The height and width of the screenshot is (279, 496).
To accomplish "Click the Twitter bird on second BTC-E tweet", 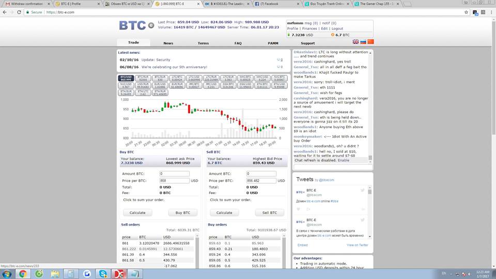I will click(x=363, y=220).
